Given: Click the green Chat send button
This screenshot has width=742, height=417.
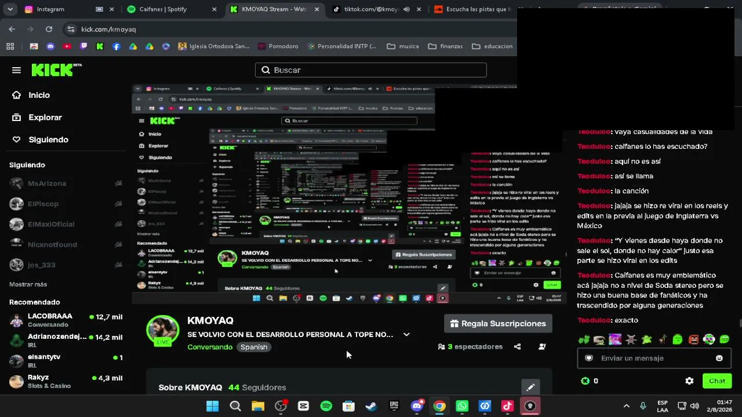Looking at the screenshot, I should click(716, 381).
